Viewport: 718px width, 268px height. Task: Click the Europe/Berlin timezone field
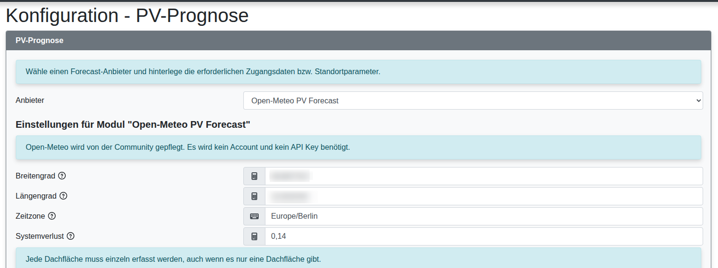(x=484, y=216)
